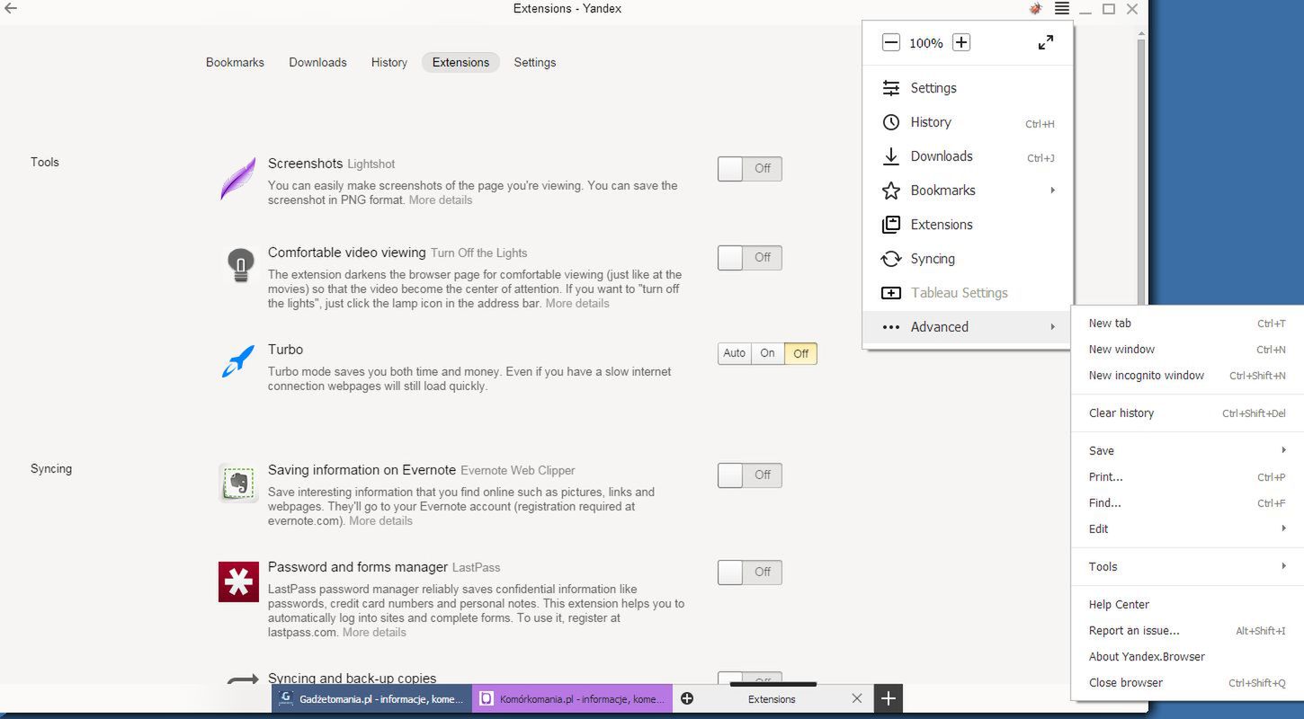Click the Turn Off the Lights lamp icon
1304x719 pixels.
pos(240,265)
